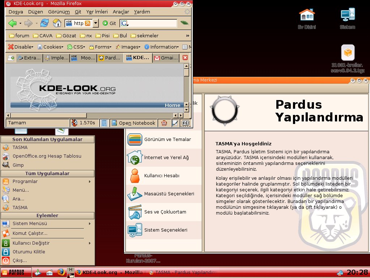The height and width of the screenshot is (278, 370).
Task: Click the Firefox vertical scrollbar thumb
Action: [x=186, y=72]
